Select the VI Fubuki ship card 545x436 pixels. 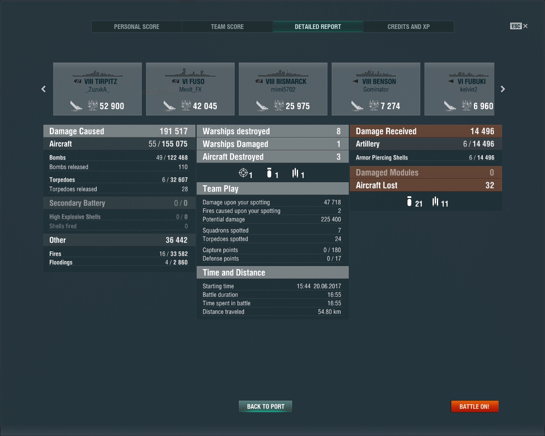point(459,89)
